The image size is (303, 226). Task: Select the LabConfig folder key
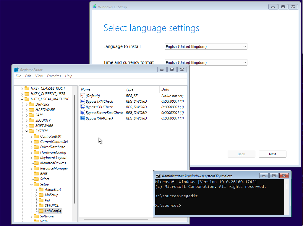click(53, 211)
